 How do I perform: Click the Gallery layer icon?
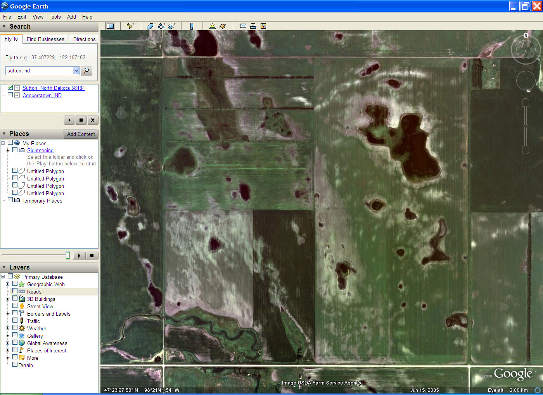click(x=22, y=336)
